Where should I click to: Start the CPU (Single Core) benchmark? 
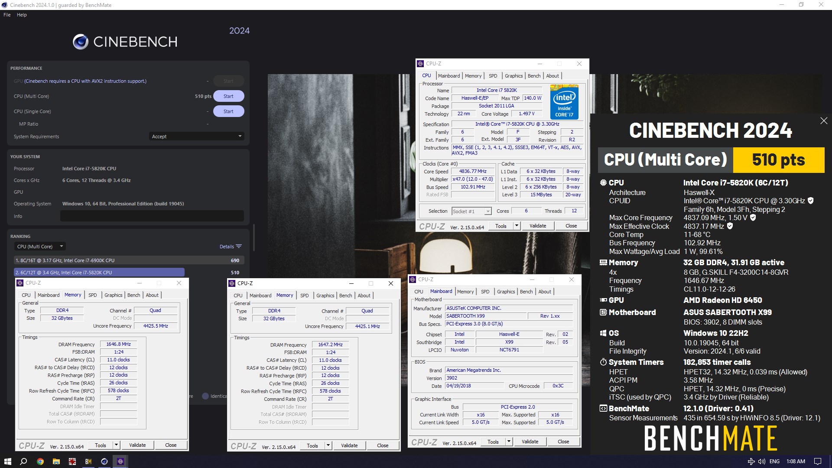(x=228, y=111)
